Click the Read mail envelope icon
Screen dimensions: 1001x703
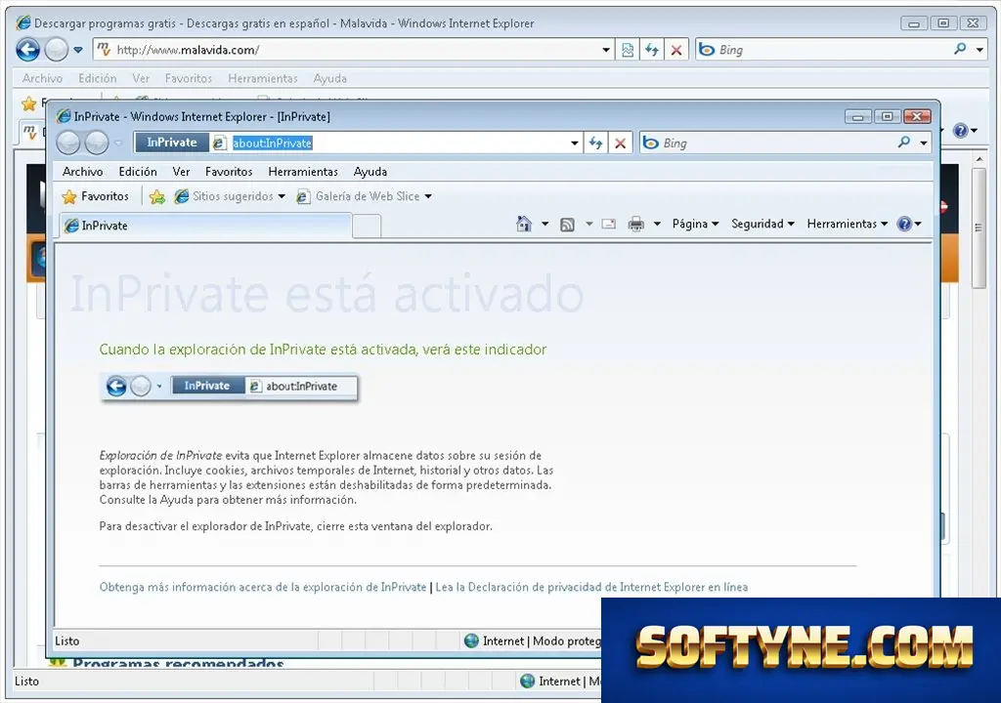tap(608, 224)
